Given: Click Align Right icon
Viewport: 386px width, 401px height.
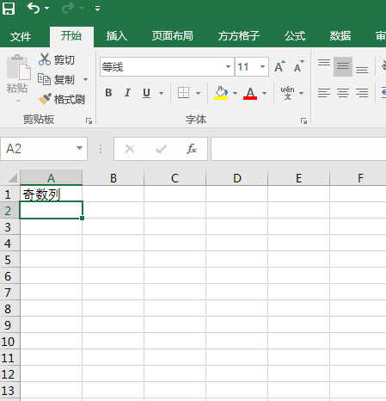Looking at the screenshot, I should point(362,93).
